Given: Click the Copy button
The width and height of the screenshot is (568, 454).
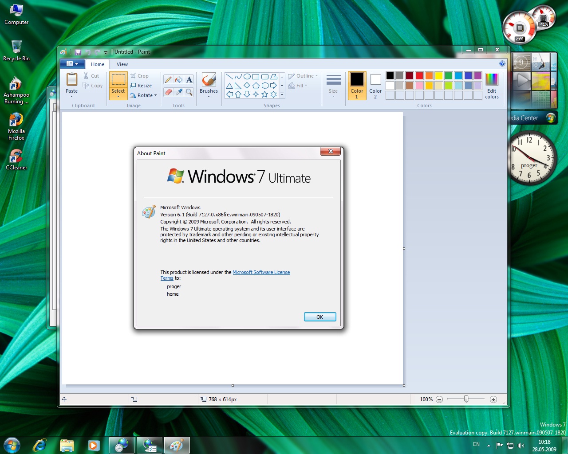Looking at the screenshot, I should point(93,86).
